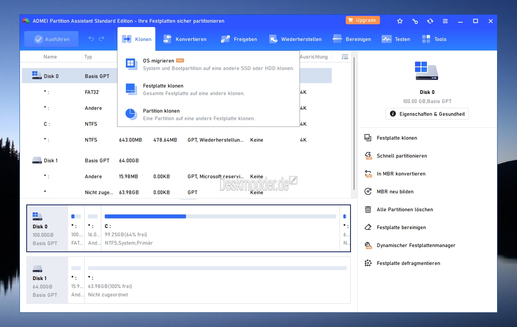Click the Festplatte defragmentieren icon
The width and height of the screenshot is (517, 327).
(x=368, y=263)
